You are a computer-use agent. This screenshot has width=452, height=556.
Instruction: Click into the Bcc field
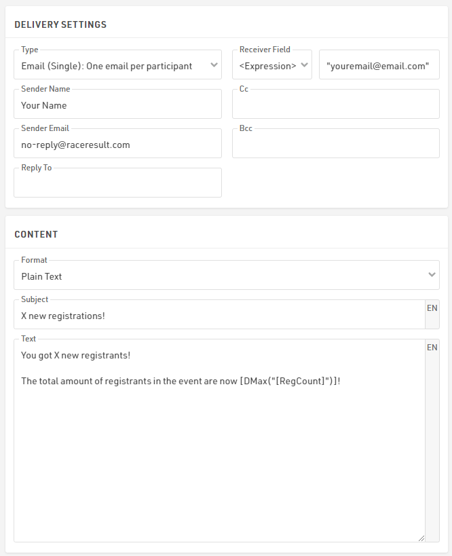pos(336,143)
